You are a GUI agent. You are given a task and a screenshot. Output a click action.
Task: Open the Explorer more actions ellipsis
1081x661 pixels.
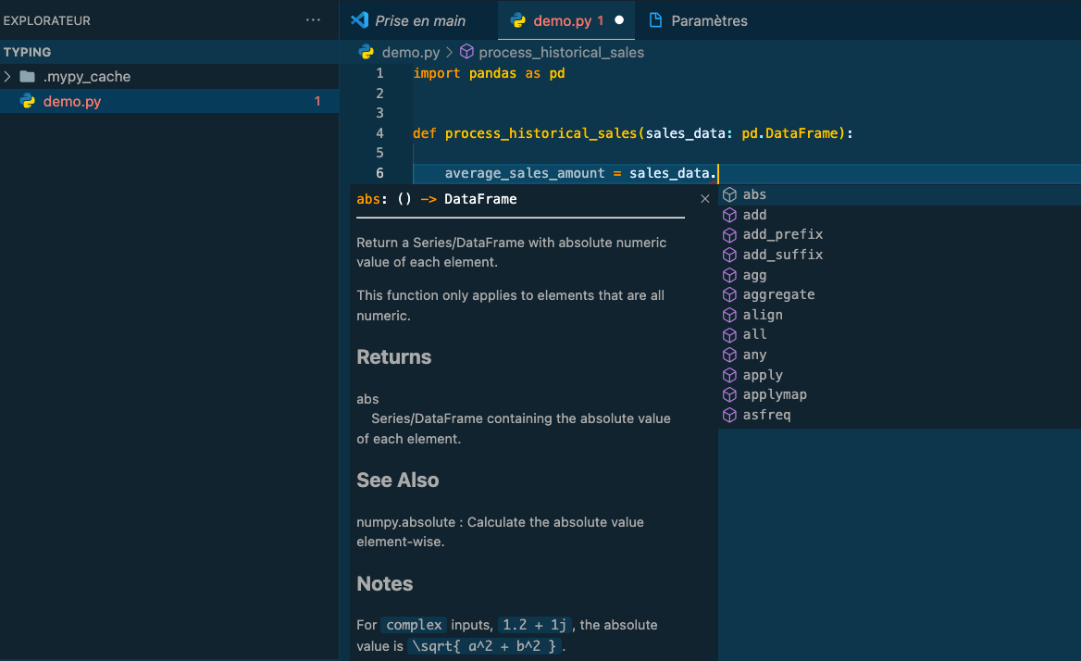(313, 20)
